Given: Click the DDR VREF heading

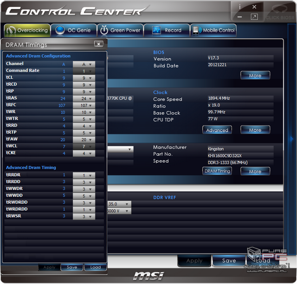Looking at the screenshot, I should (164, 197).
